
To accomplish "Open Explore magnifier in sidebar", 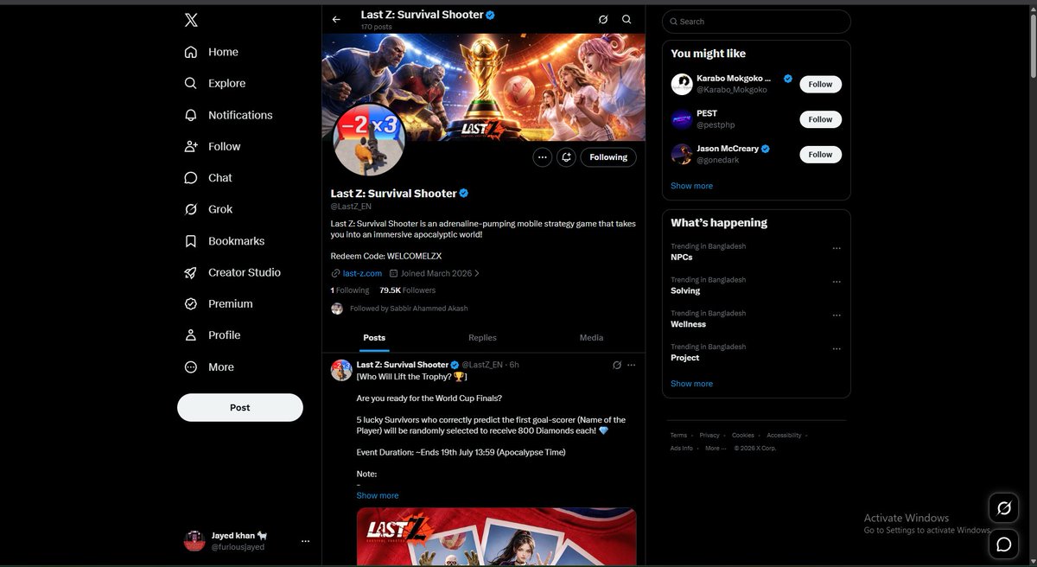I will tap(191, 83).
